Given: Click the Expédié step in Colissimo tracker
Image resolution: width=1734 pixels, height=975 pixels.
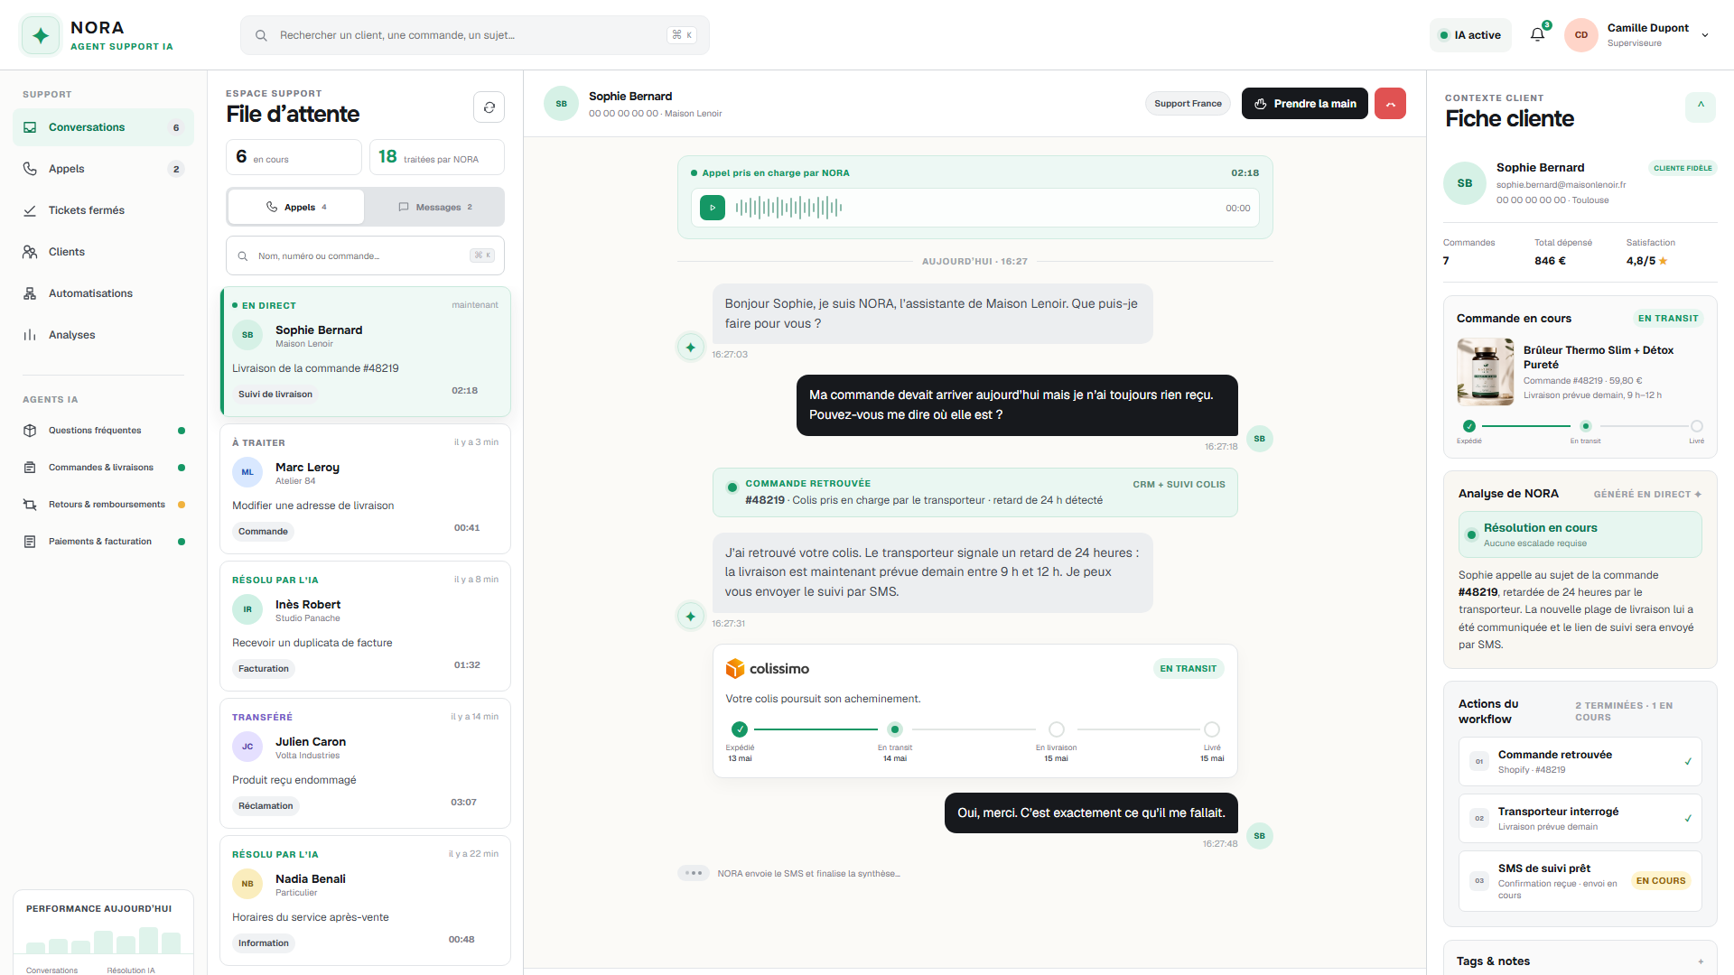Looking at the screenshot, I should (x=740, y=729).
